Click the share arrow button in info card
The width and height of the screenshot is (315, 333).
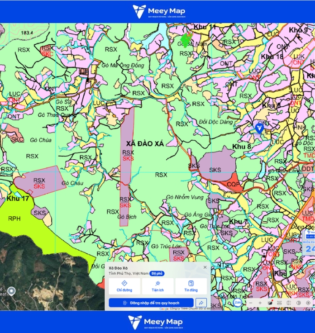click(201, 303)
